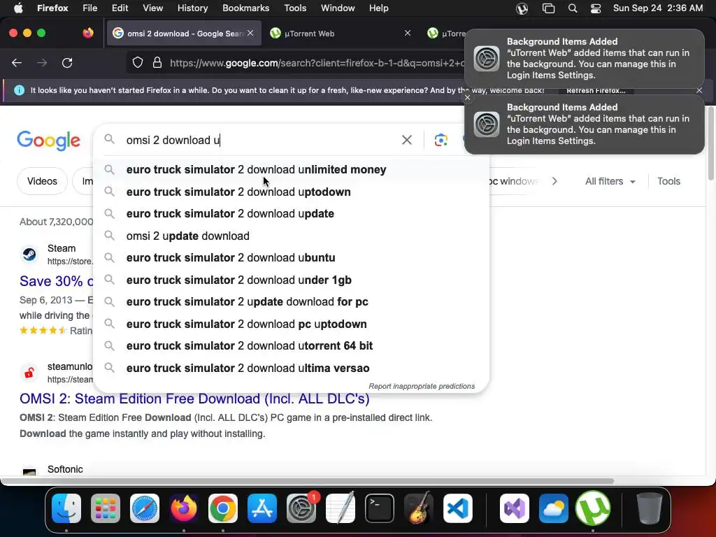Viewport: 716px width, 537px height.
Task: Open the File menu
Action: coord(89,8)
